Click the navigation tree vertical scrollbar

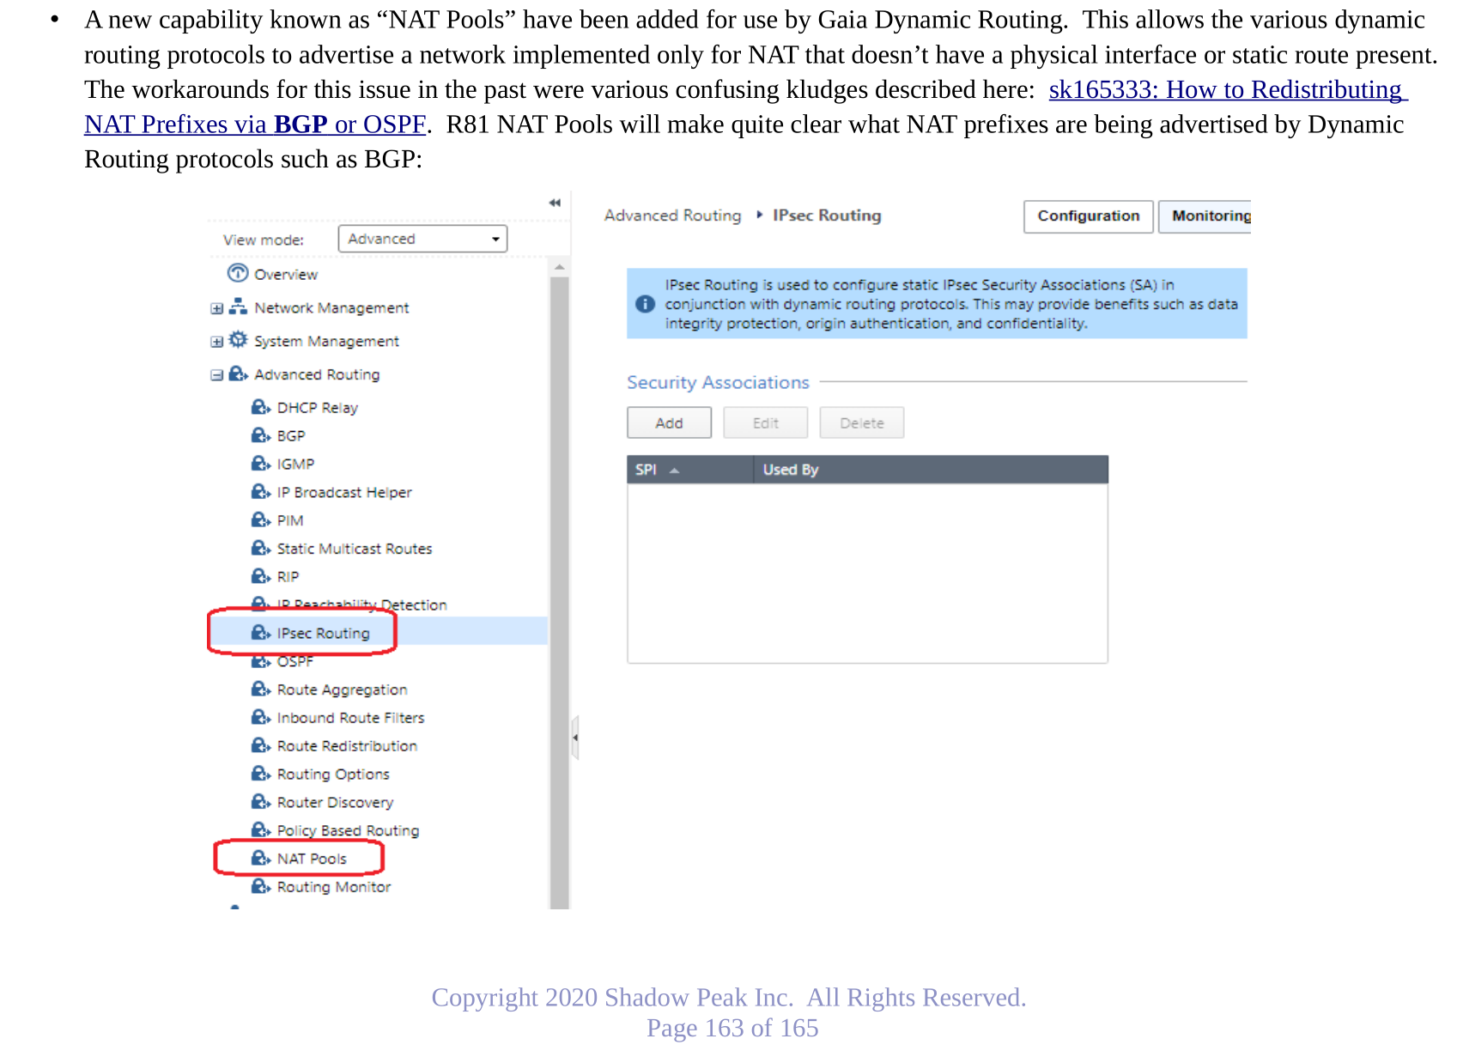tap(559, 584)
